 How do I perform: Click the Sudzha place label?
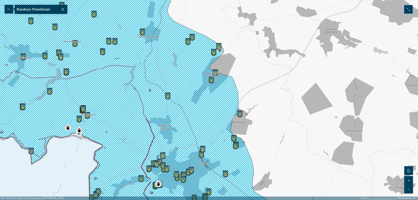[203, 163]
